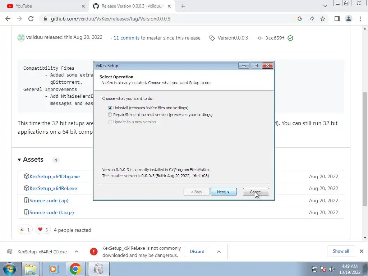Click zip file icon beside Source code (zip)
Image resolution: width=368 pixels, height=276 pixels.
pyautogui.click(x=26, y=200)
